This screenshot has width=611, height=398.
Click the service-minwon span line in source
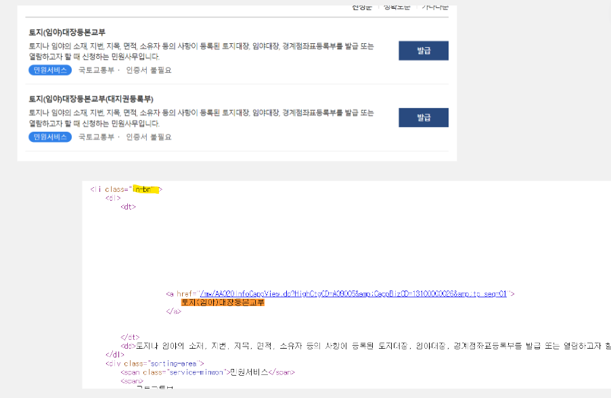[208, 372]
